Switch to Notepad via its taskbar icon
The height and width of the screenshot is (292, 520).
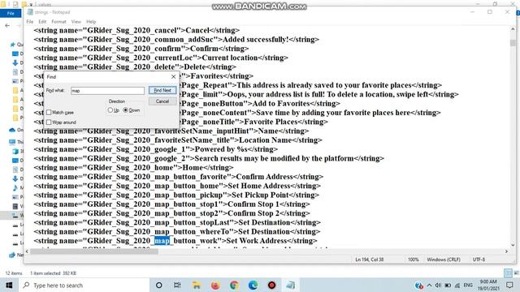click(291, 285)
